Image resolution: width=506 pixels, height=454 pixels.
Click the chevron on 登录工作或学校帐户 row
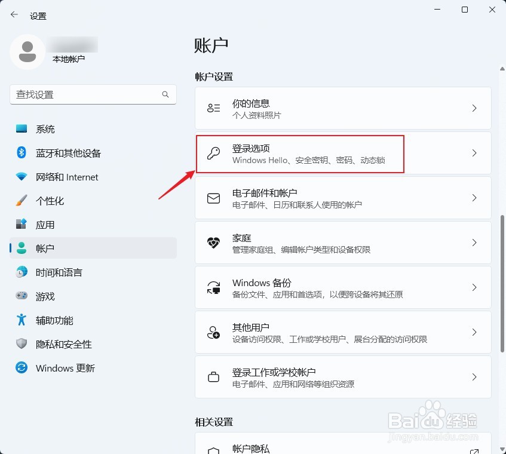click(x=474, y=377)
